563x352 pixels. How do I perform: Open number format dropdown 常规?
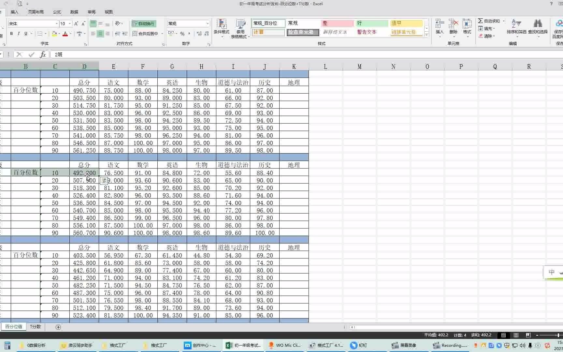[208, 23]
